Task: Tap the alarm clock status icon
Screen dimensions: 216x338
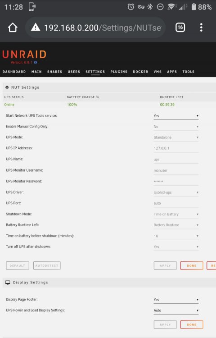Action: point(131,7)
